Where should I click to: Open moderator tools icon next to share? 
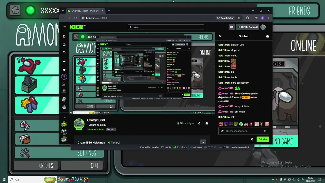pyautogui.click(x=207, y=123)
